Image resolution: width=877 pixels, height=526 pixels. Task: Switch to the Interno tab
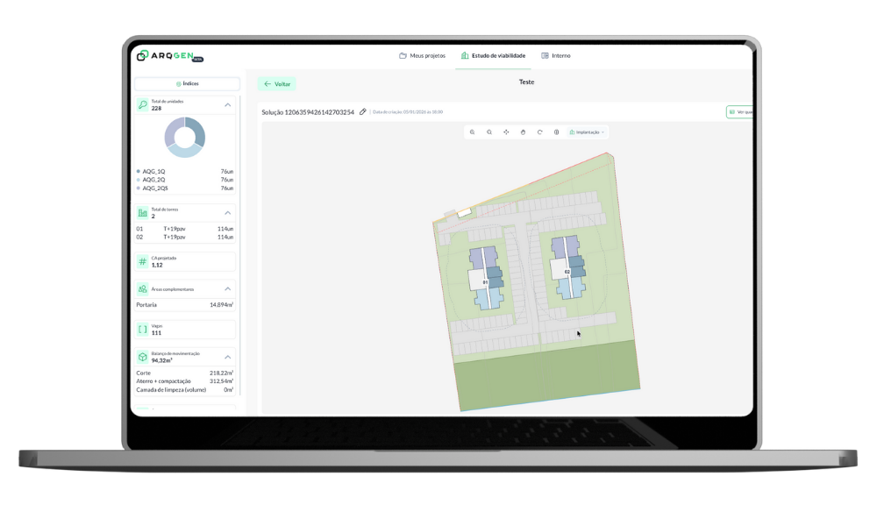(556, 55)
